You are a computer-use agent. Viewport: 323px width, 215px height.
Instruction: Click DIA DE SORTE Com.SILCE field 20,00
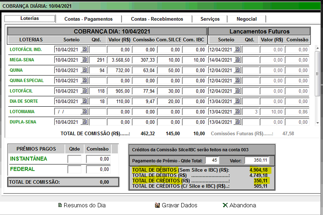click(x=169, y=101)
